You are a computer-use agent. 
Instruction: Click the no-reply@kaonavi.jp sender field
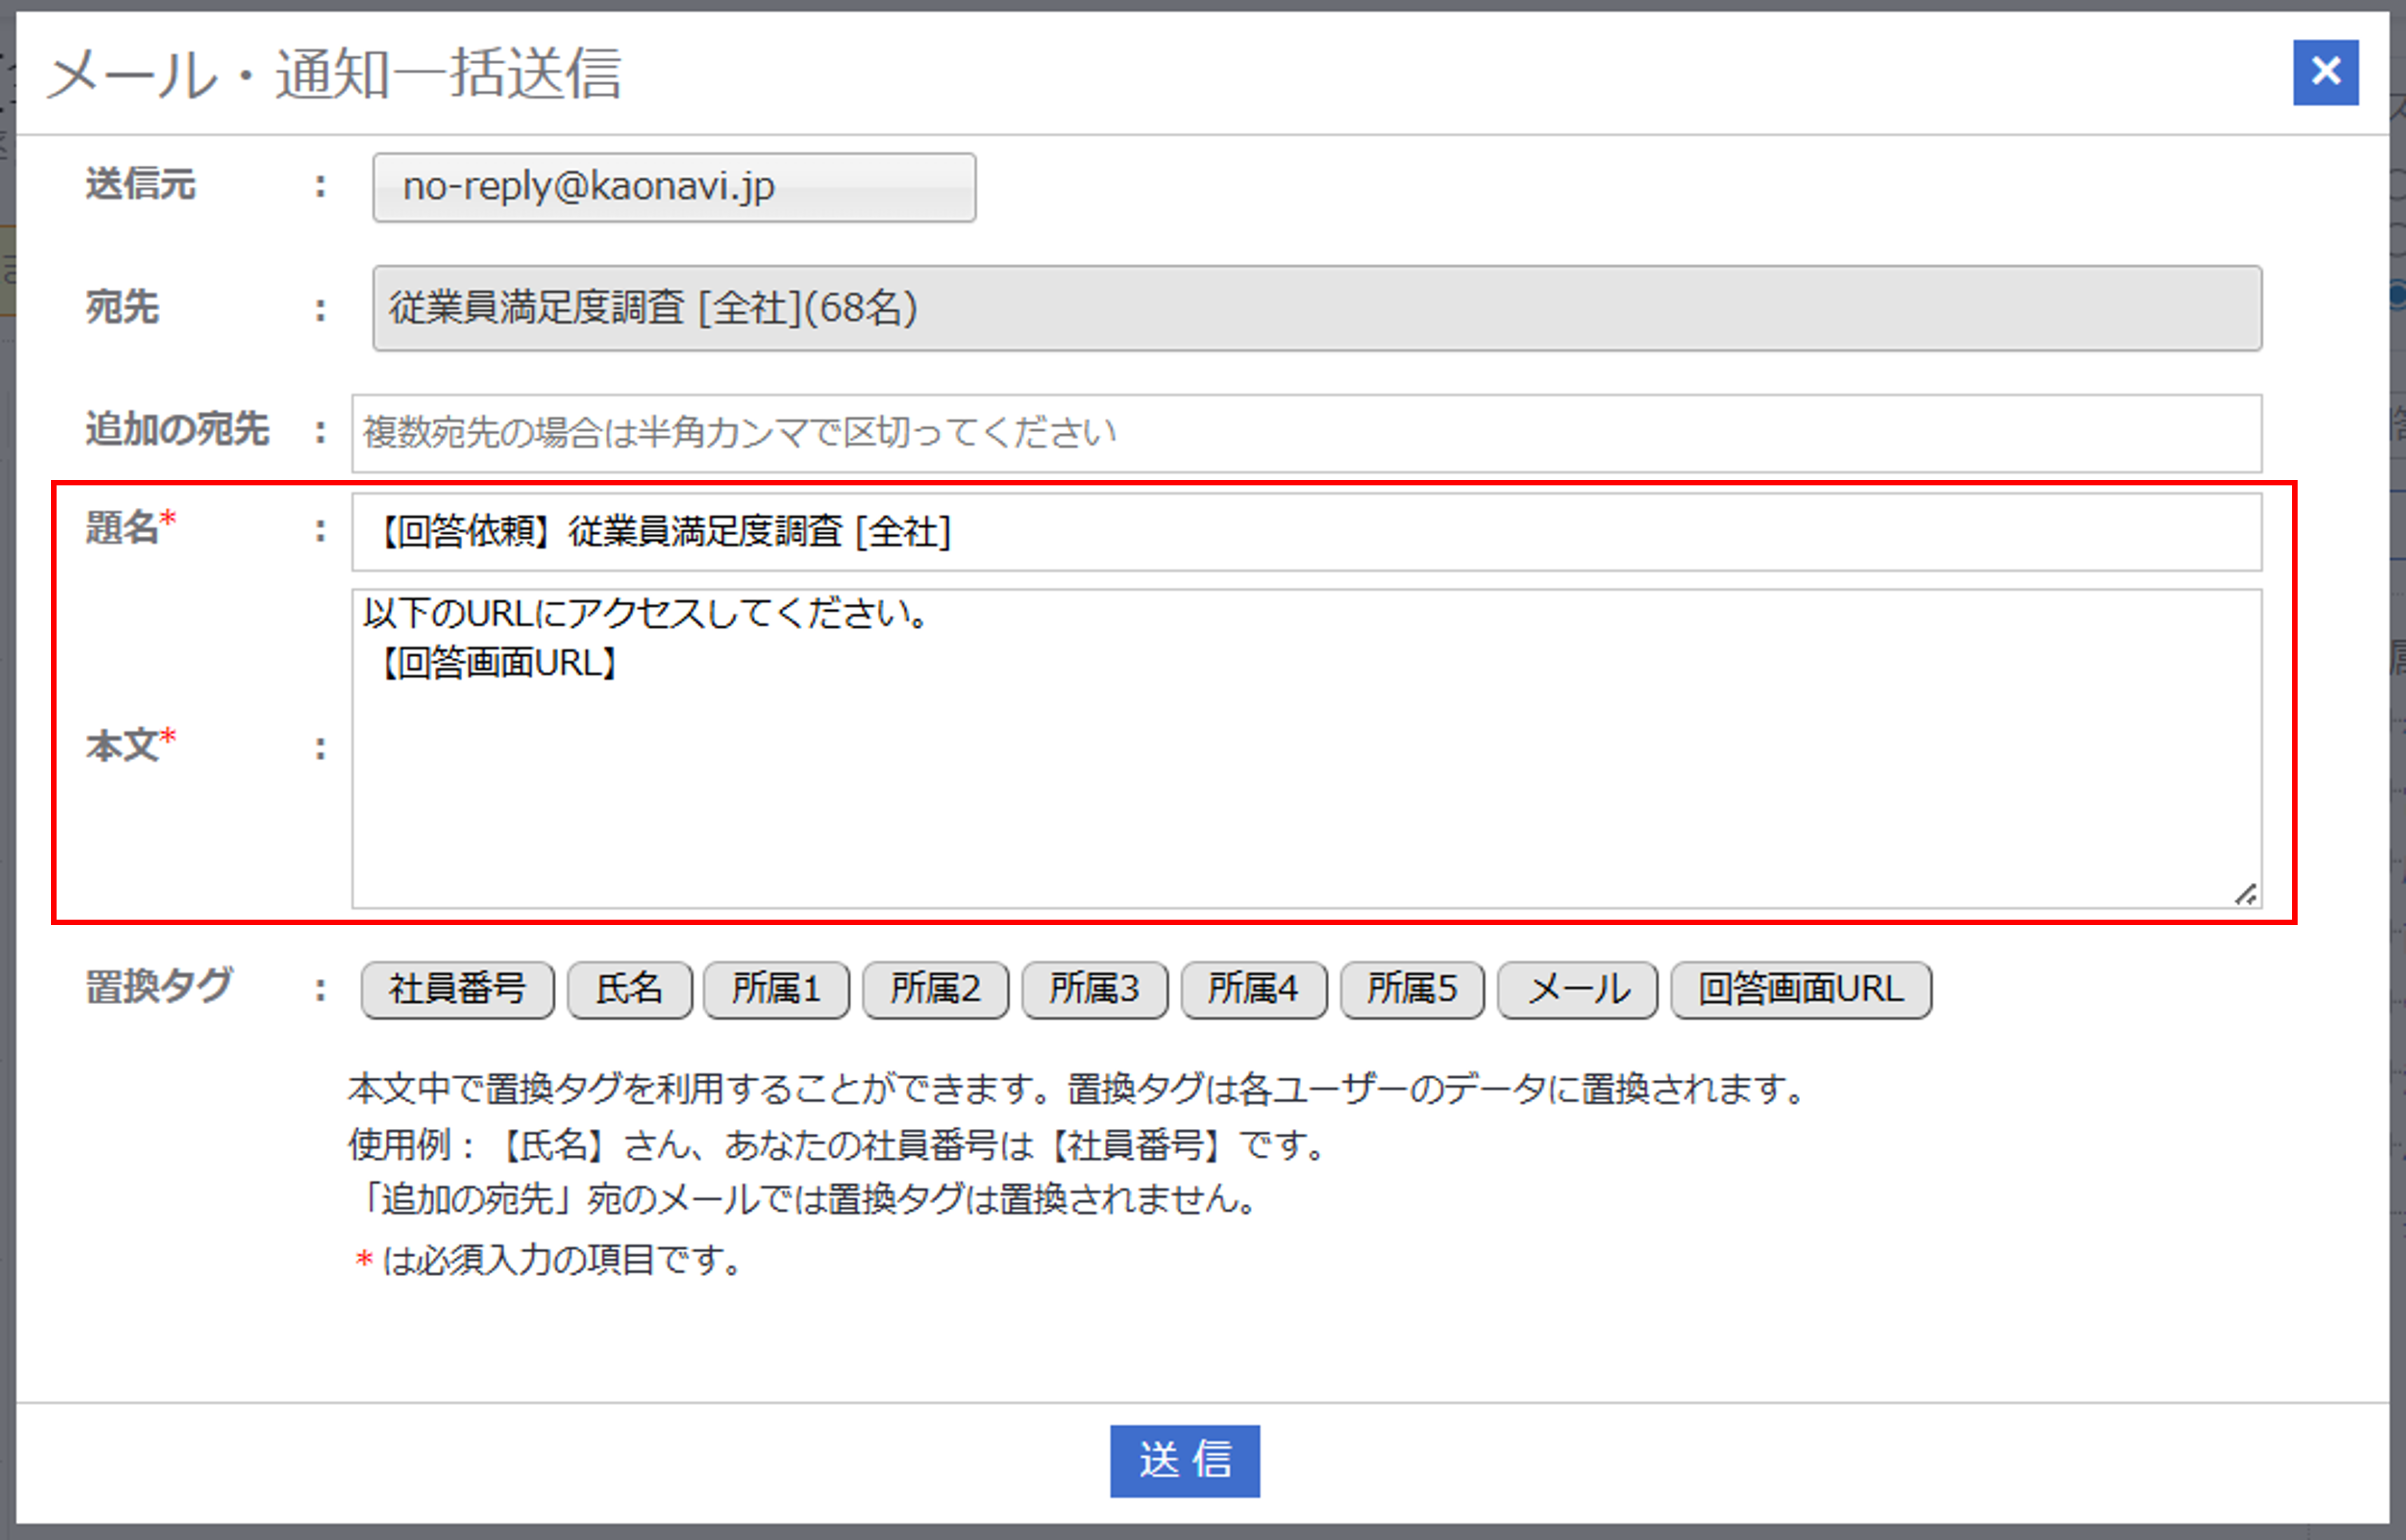coord(673,187)
